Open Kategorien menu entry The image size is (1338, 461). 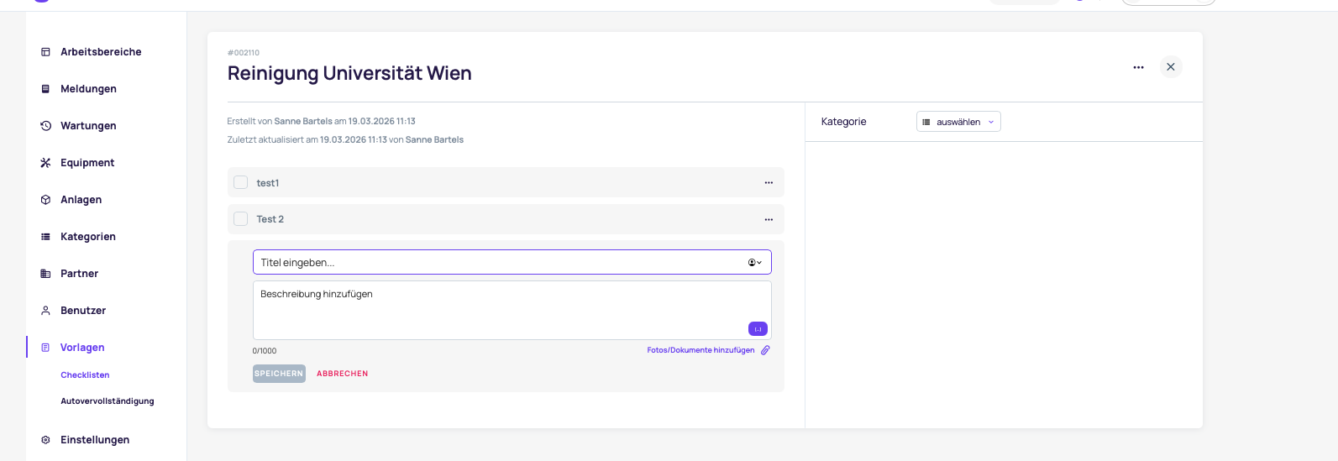pos(88,237)
